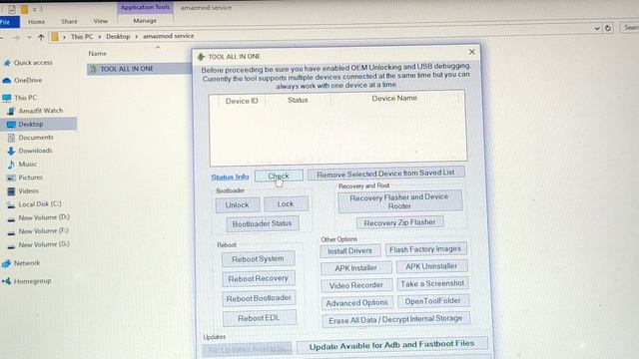Screen dimensions: 639x359
Task: Click amazmod service in address breadcrumb
Action: 169,36
